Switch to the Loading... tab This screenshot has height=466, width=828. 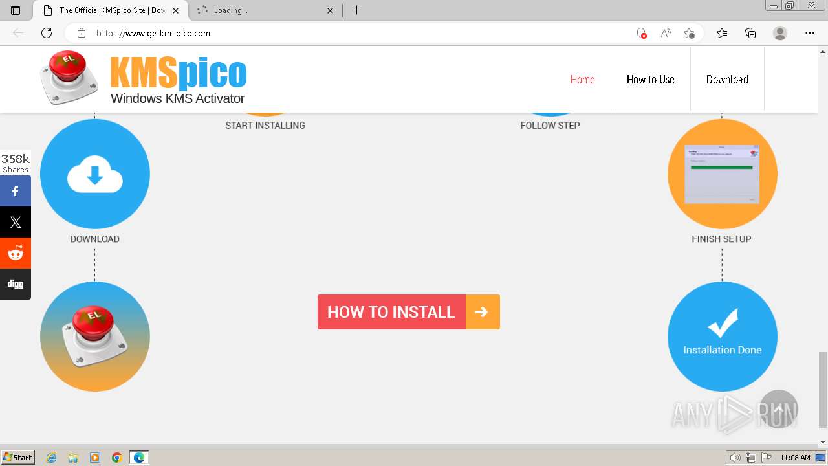pyautogui.click(x=265, y=10)
